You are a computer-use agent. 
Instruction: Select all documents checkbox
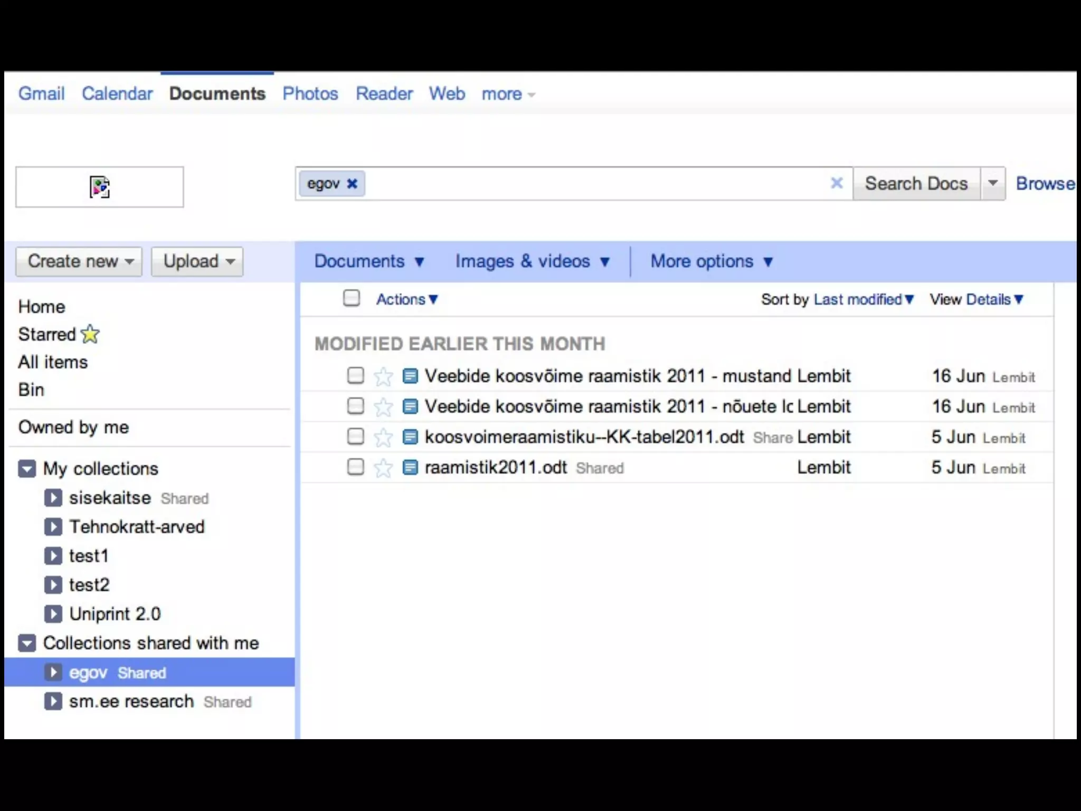pos(352,298)
